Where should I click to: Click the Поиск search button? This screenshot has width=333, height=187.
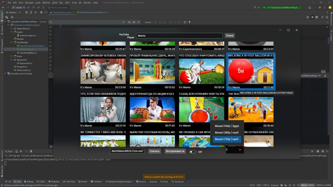pyautogui.click(x=230, y=36)
